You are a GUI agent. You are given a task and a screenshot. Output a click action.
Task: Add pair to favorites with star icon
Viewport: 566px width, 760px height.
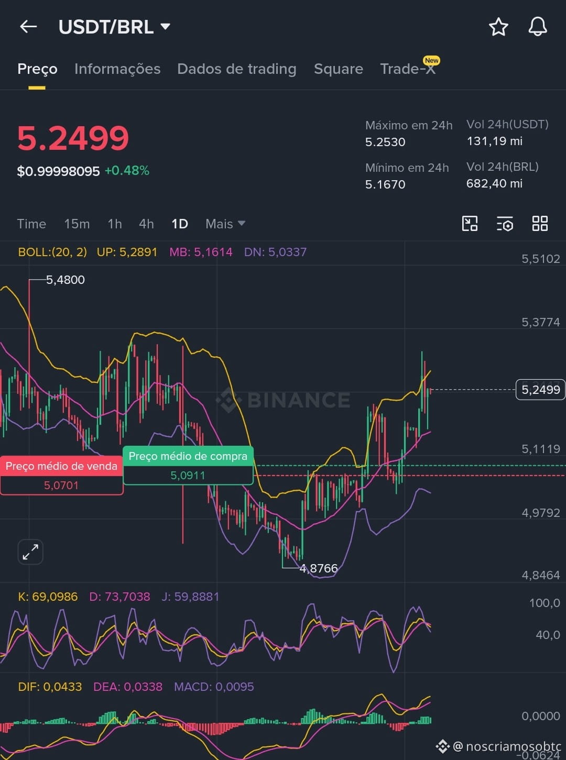[x=498, y=26]
